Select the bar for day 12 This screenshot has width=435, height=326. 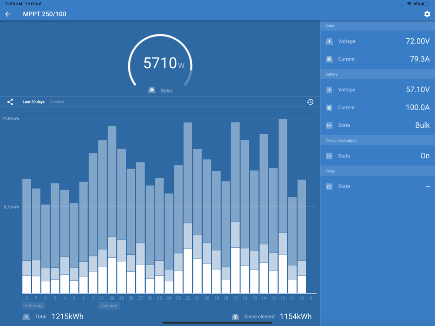tap(283, 206)
